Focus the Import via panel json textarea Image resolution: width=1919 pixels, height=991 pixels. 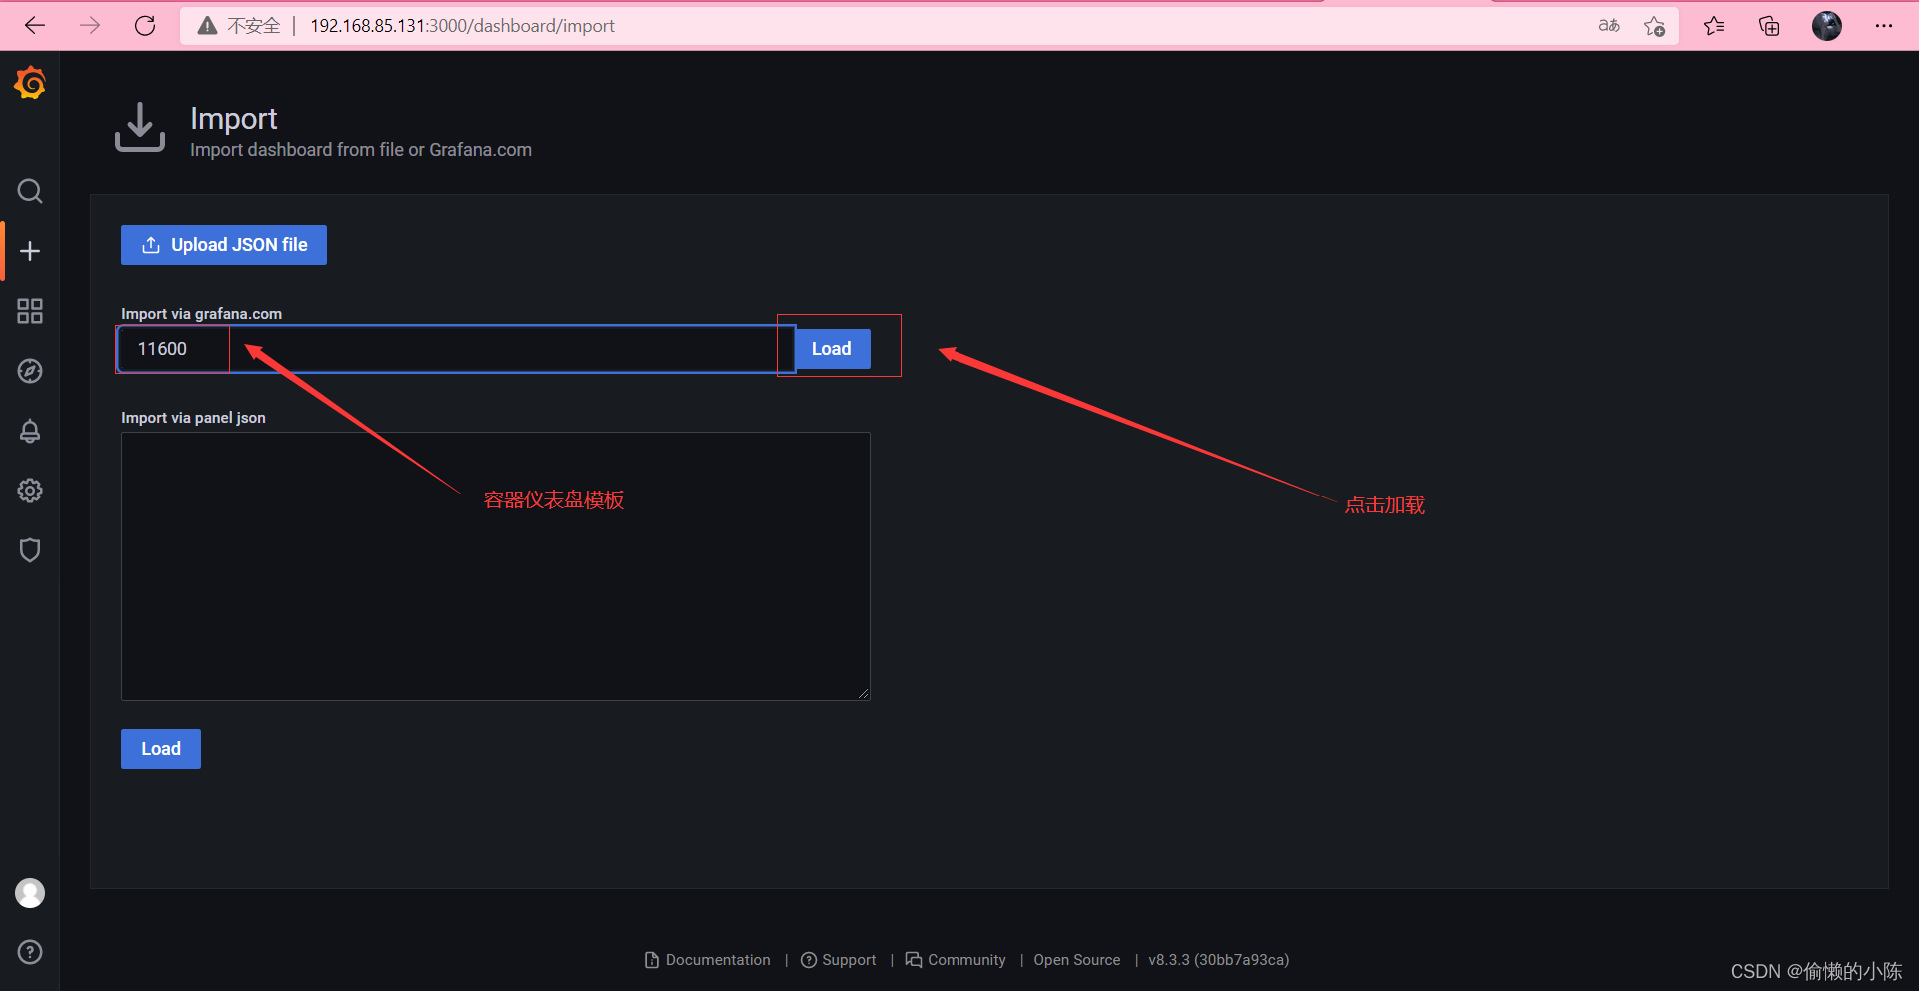click(x=496, y=566)
